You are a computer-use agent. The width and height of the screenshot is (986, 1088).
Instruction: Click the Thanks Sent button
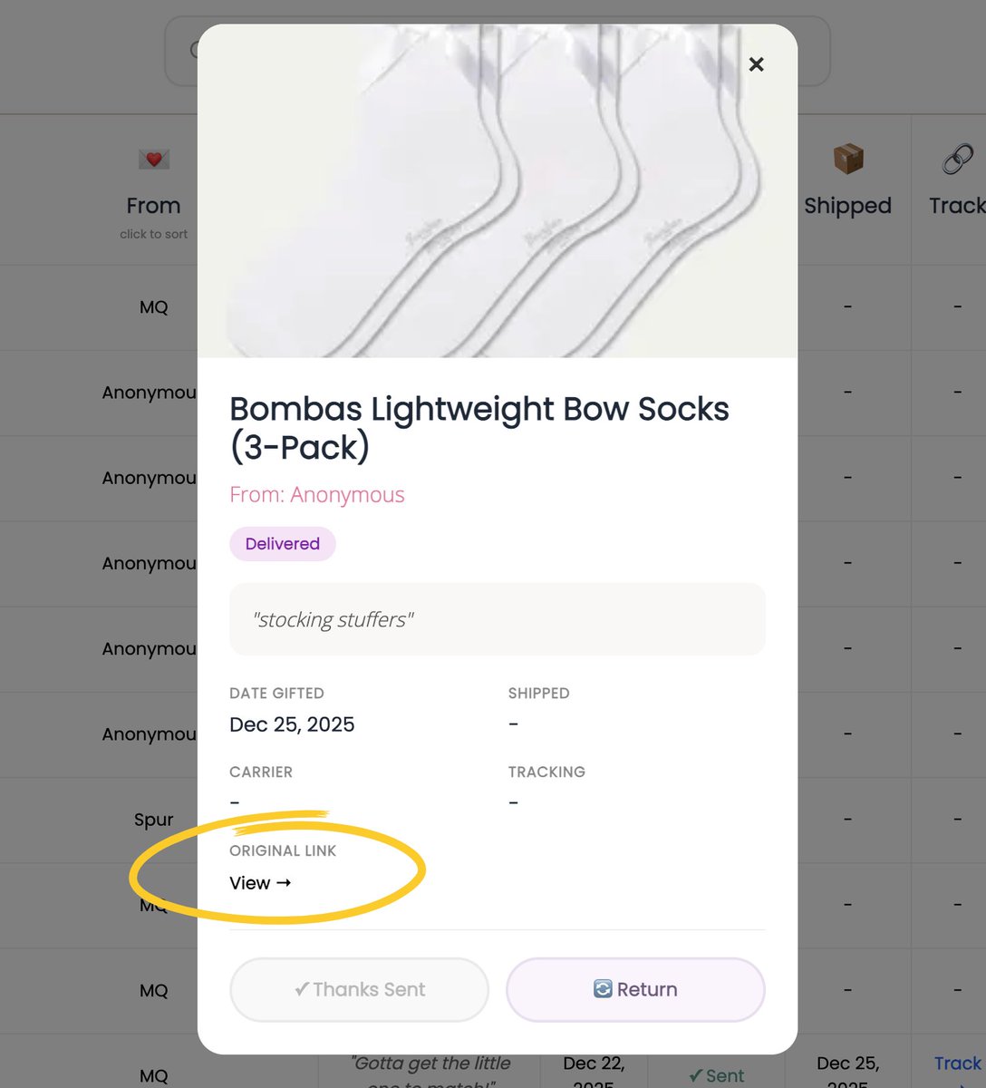pos(359,989)
